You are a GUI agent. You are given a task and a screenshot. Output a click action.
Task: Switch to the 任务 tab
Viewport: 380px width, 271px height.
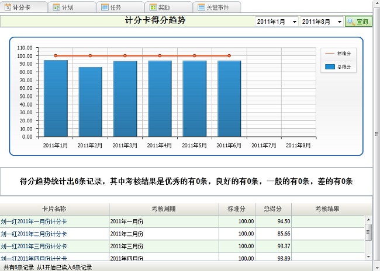[120, 7]
